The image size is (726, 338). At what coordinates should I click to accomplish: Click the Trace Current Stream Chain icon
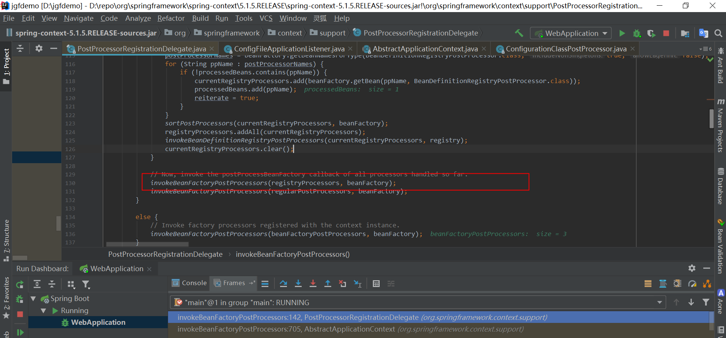pos(391,284)
